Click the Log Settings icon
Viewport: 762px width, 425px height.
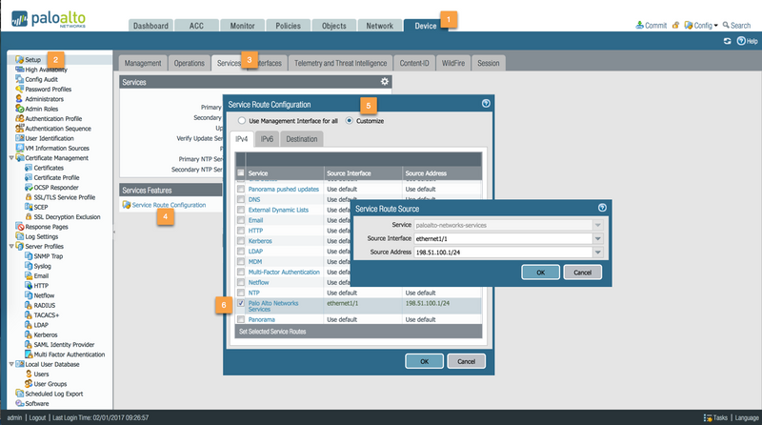click(19, 236)
